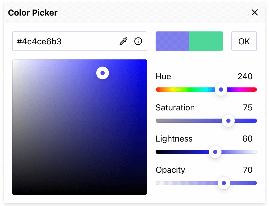
Task: Pick pure blue in color area corner
Action: pos(146,61)
